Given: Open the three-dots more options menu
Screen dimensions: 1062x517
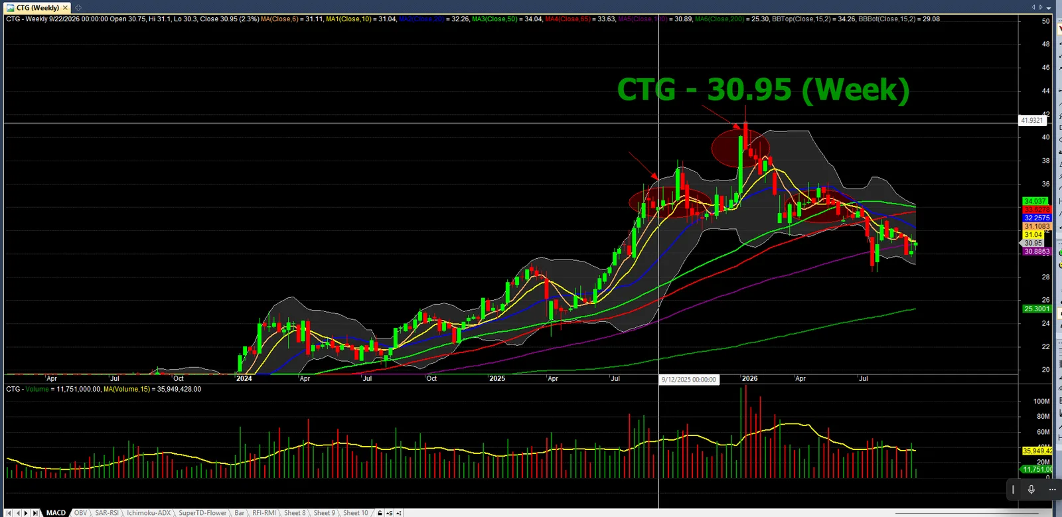Looking at the screenshot, I should click(x=1052, y=489).
